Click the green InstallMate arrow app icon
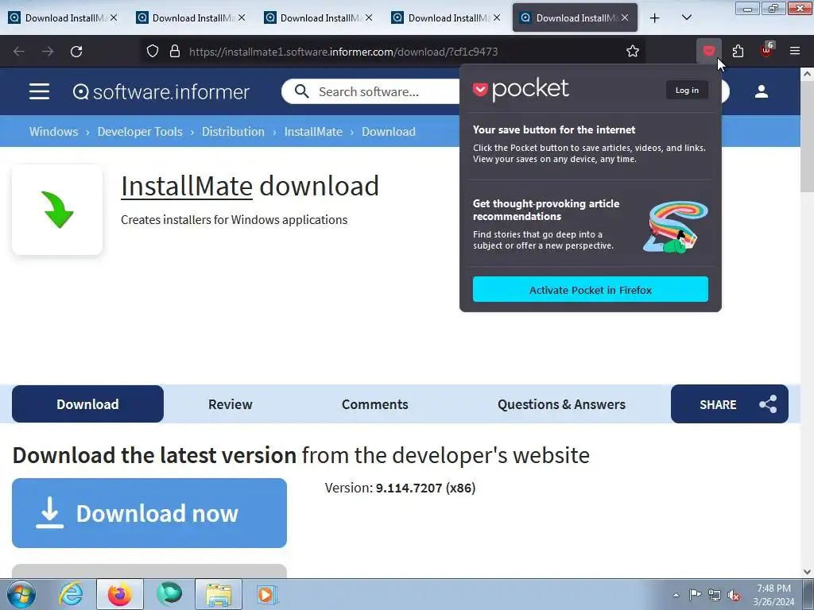The image size is (814, 610). (x=57, y=210)
